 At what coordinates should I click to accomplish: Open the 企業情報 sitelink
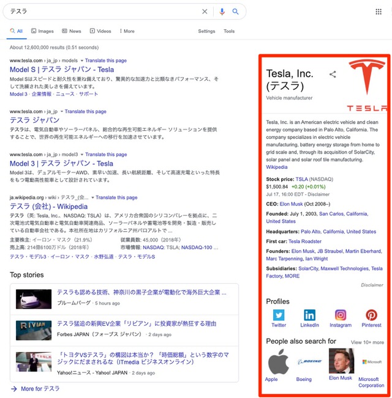click(42, 94)
